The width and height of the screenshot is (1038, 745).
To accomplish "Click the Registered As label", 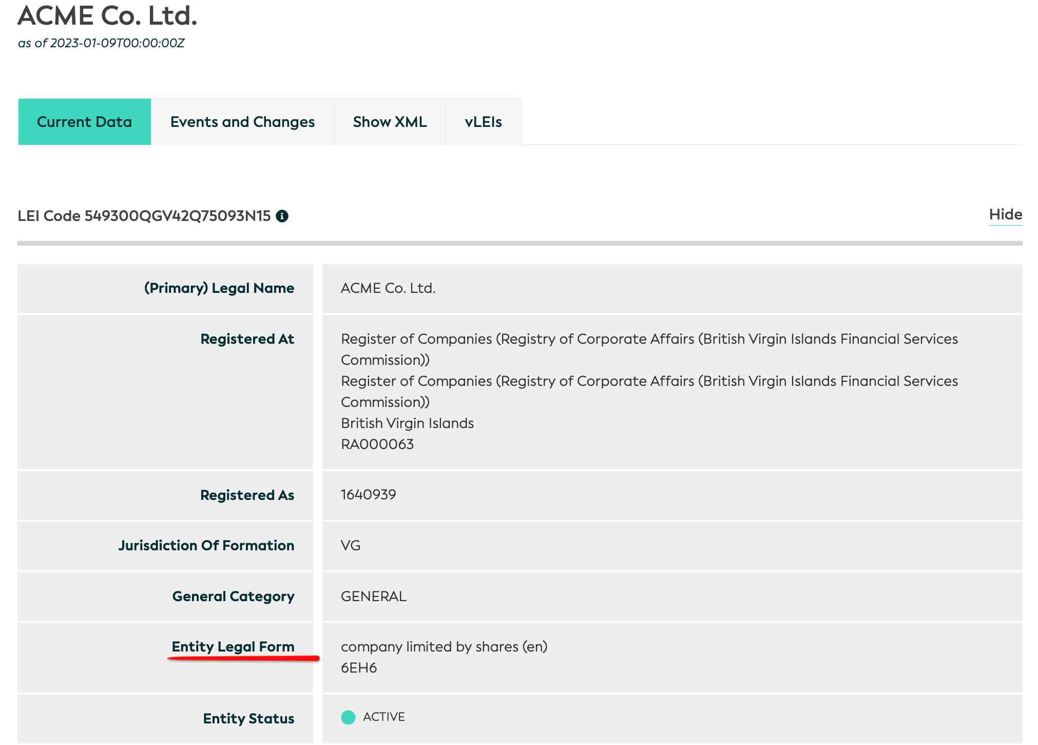I will click(247, 495).
